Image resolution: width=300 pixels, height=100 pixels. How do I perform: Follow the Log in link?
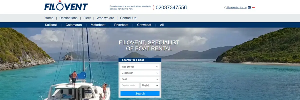[x=243, y=7]
